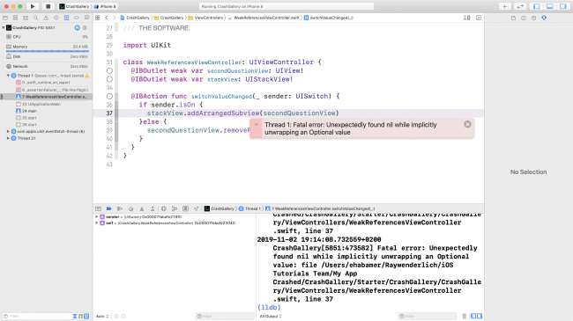Toggle the console pane button
The height and width of the screenshot is (321, 573).
click(480, 316)
